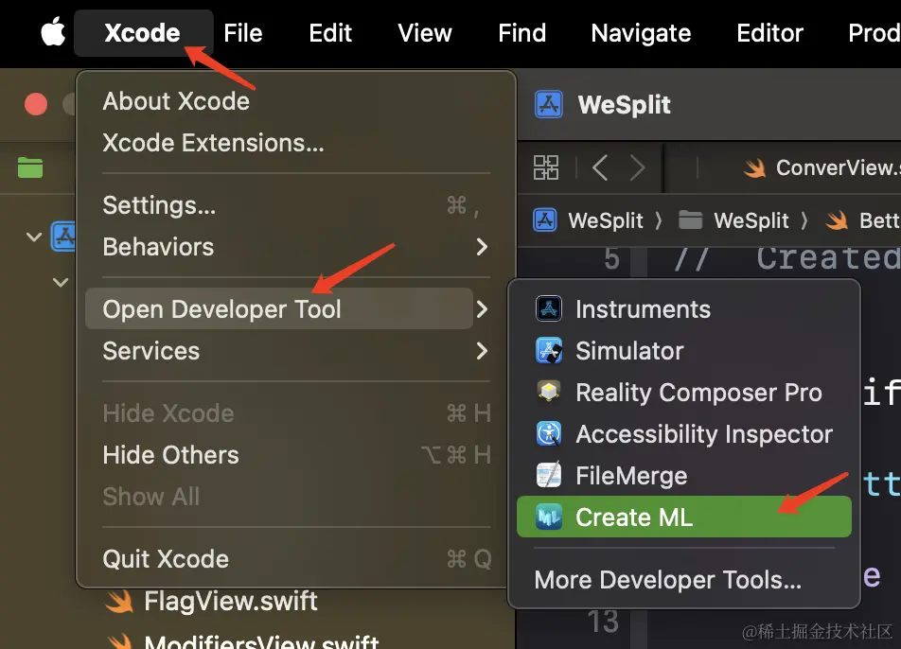901x649 pixels.
Task: Click the Instruments app icon
Action: [x=549, y=309]
